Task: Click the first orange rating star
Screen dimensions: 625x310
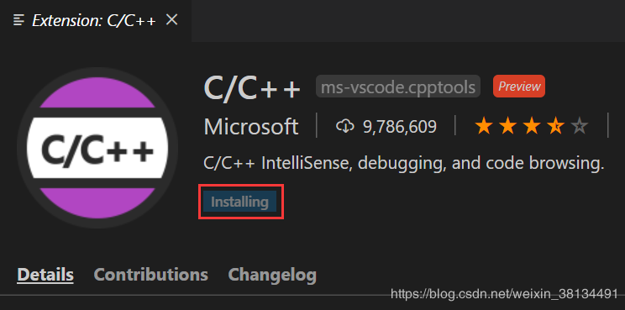Action: [484, 127]
